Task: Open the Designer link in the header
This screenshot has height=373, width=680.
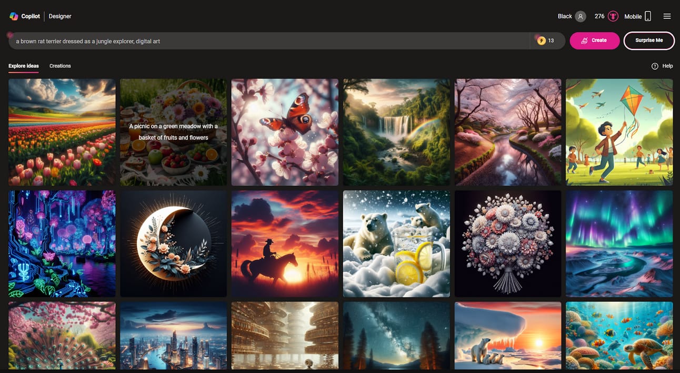Action: click(60, 16)
